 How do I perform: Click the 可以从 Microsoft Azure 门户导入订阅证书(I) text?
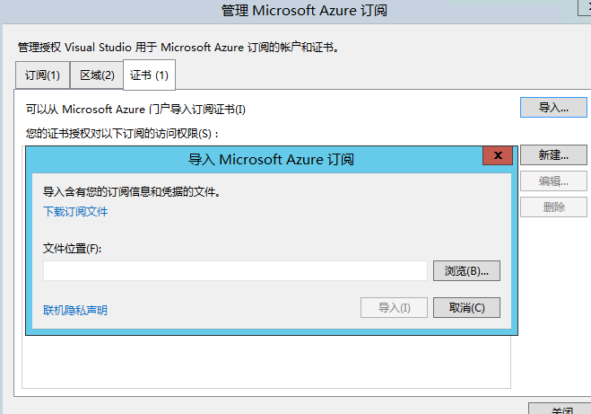click(x=135, y=110)
